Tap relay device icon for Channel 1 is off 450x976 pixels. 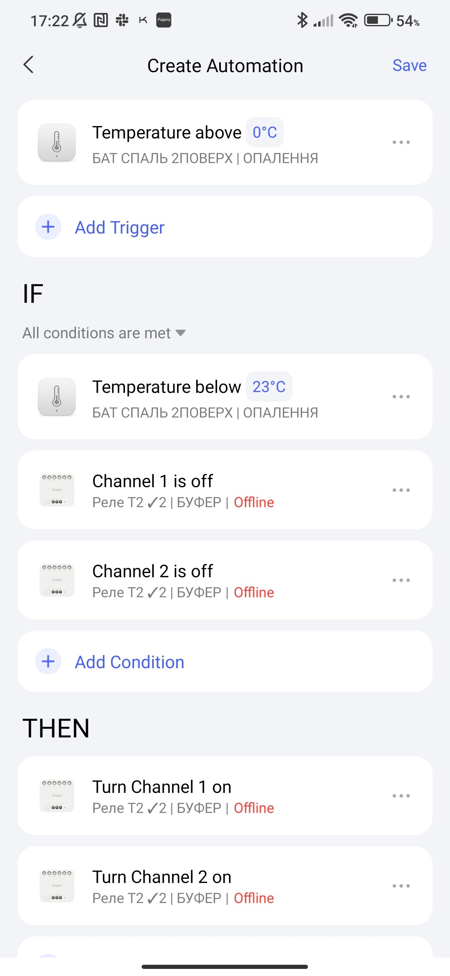(57, 490)
